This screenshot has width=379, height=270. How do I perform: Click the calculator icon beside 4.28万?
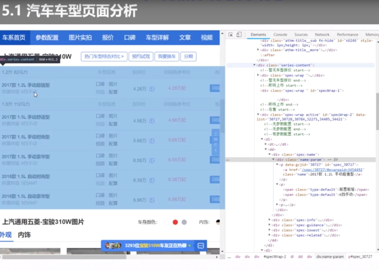(x=152, y=89)
